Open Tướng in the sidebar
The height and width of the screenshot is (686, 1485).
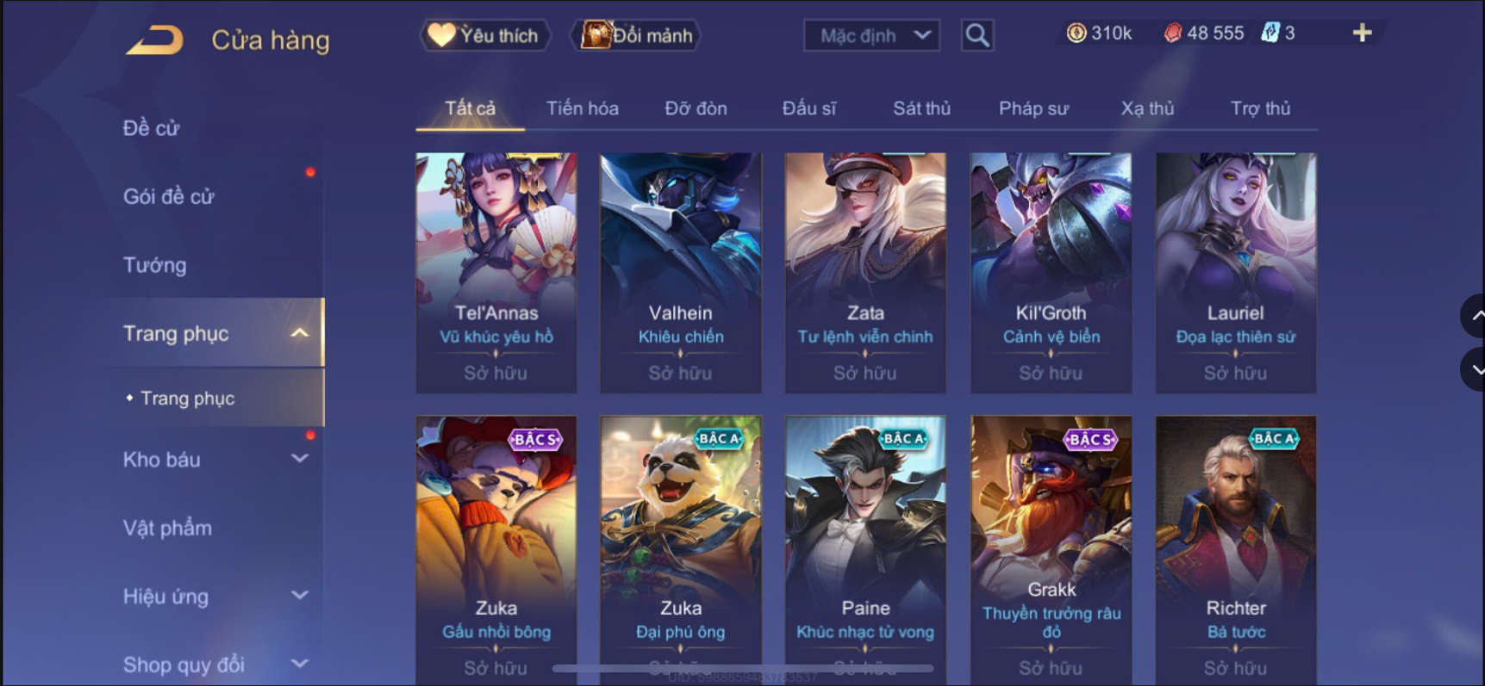point(155,265)
